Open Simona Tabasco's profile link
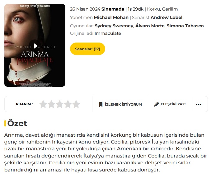This screenshot has height=178, width=211. tap(185, 26)
